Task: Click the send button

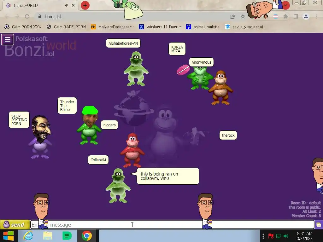Action: (x=15, y=224)
